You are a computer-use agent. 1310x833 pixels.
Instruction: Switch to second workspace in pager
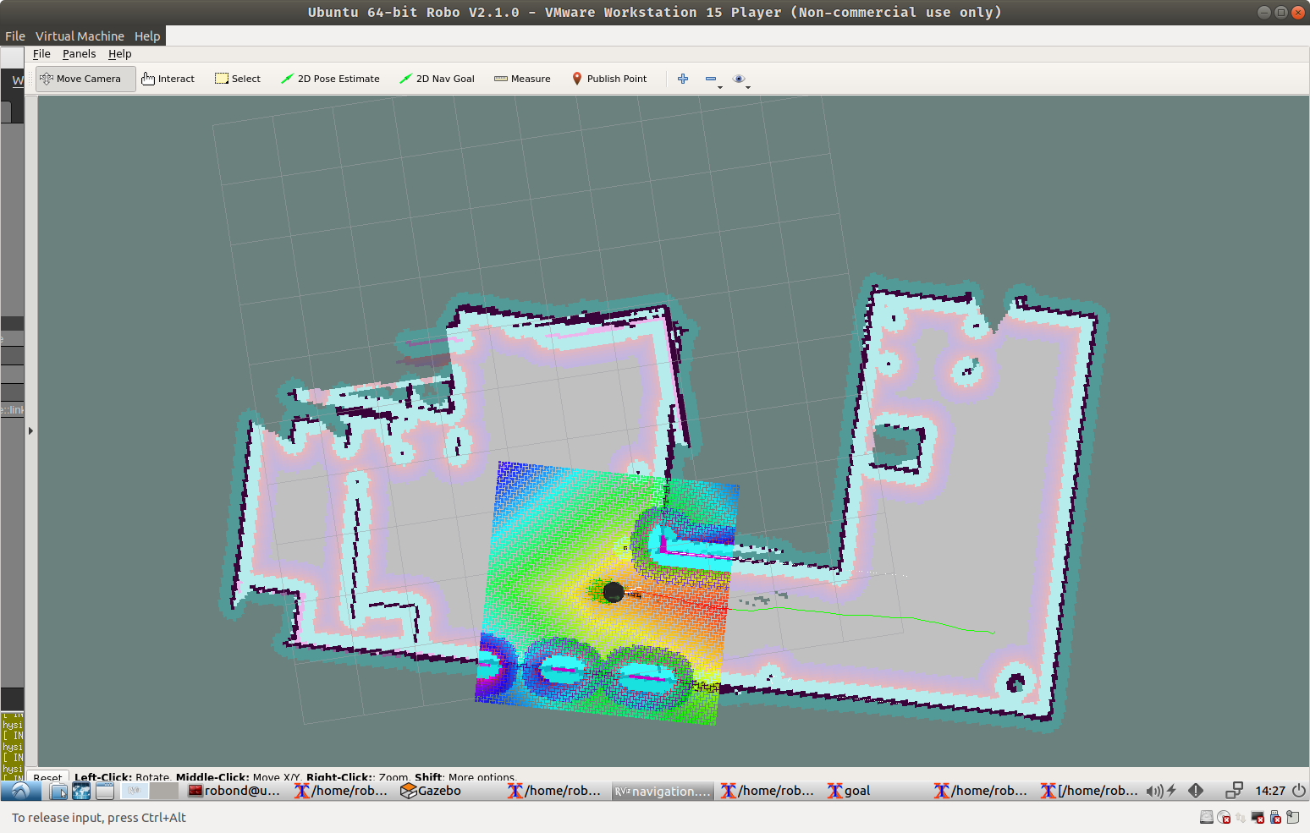point(164,791)
